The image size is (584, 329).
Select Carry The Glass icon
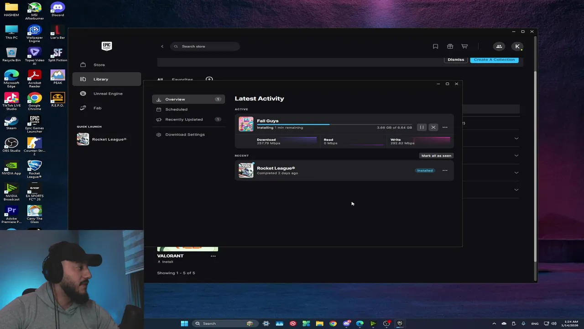pos(34,214)
